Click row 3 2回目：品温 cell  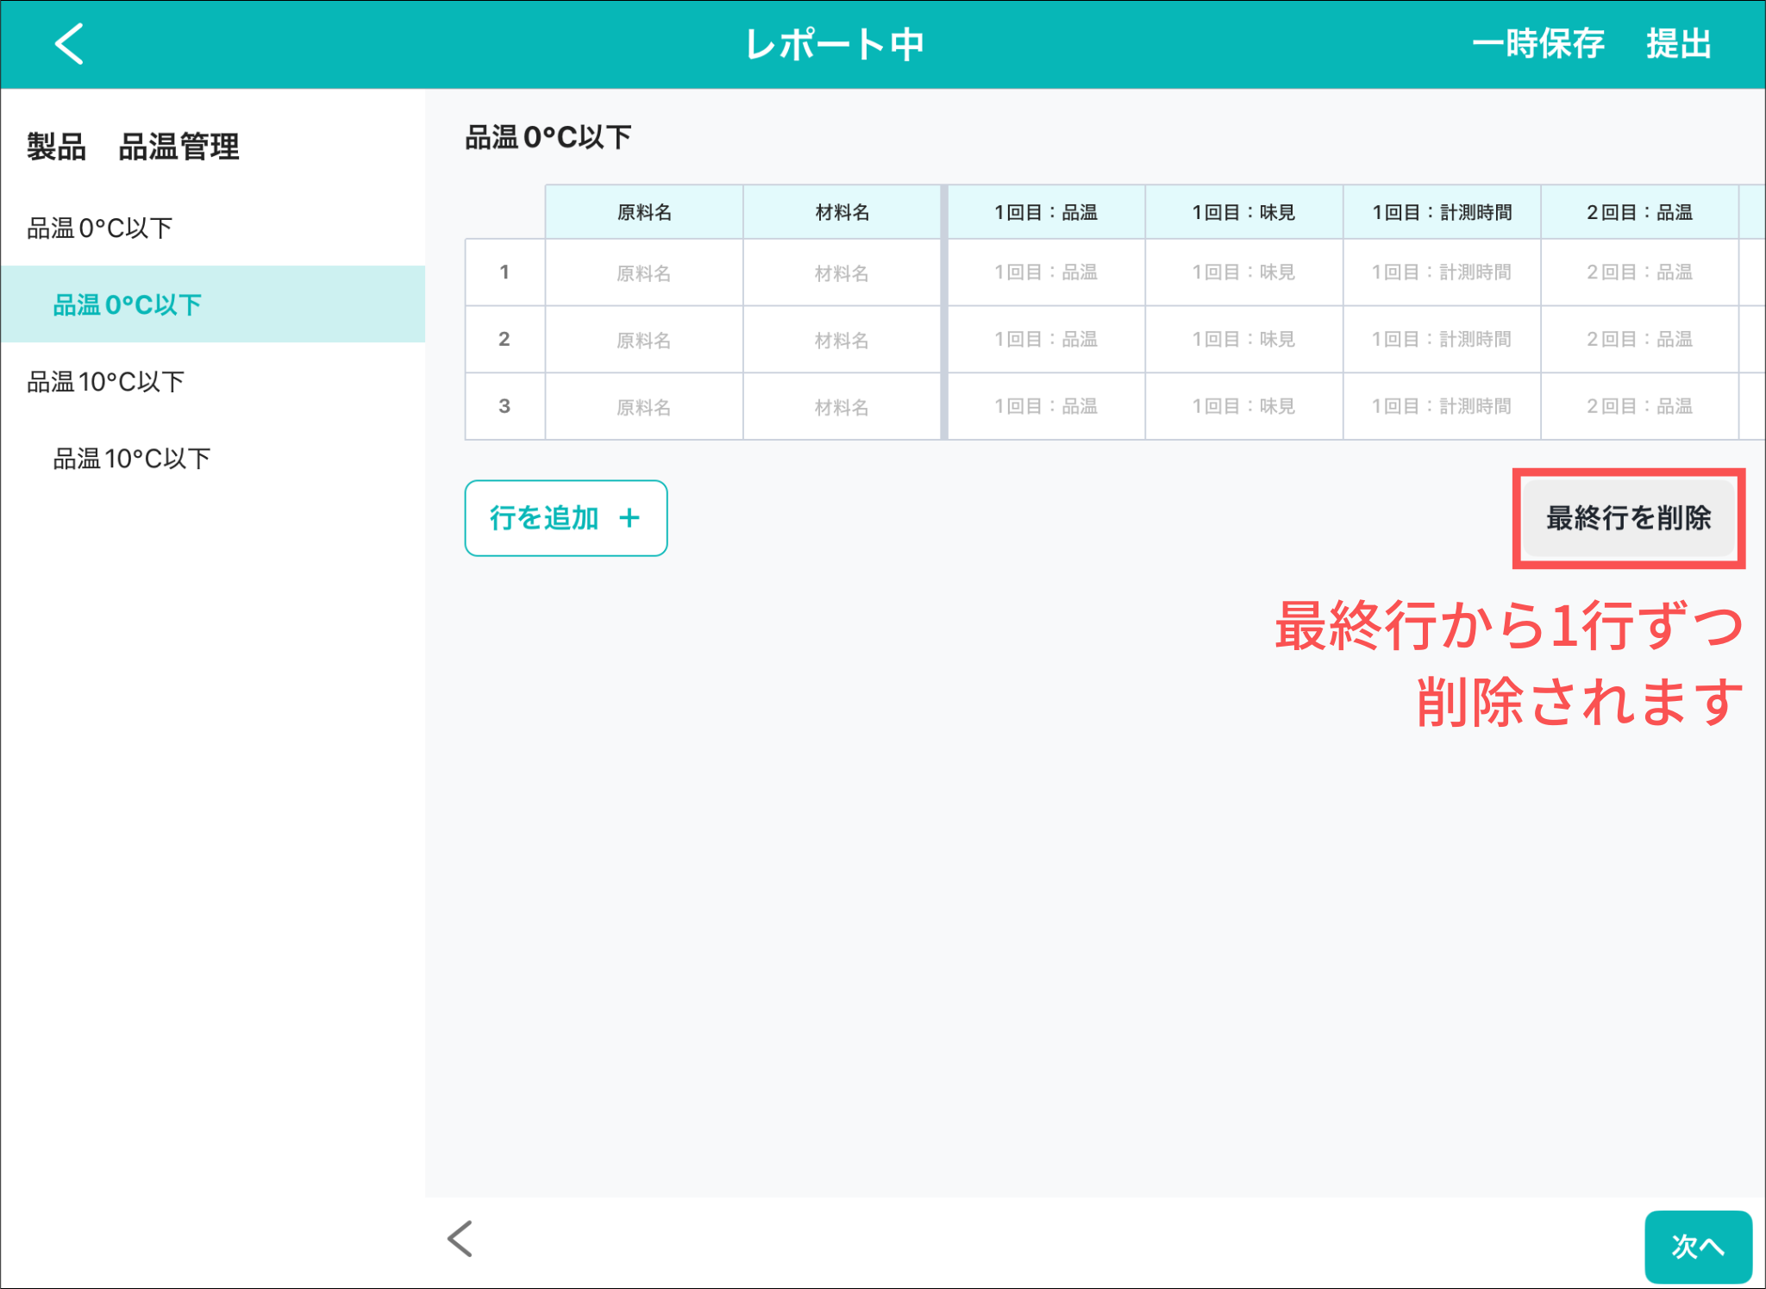(x=1639, y=406)
